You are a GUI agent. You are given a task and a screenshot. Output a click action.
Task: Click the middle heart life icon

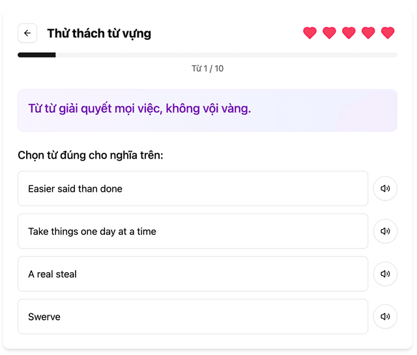click(349, 33)
